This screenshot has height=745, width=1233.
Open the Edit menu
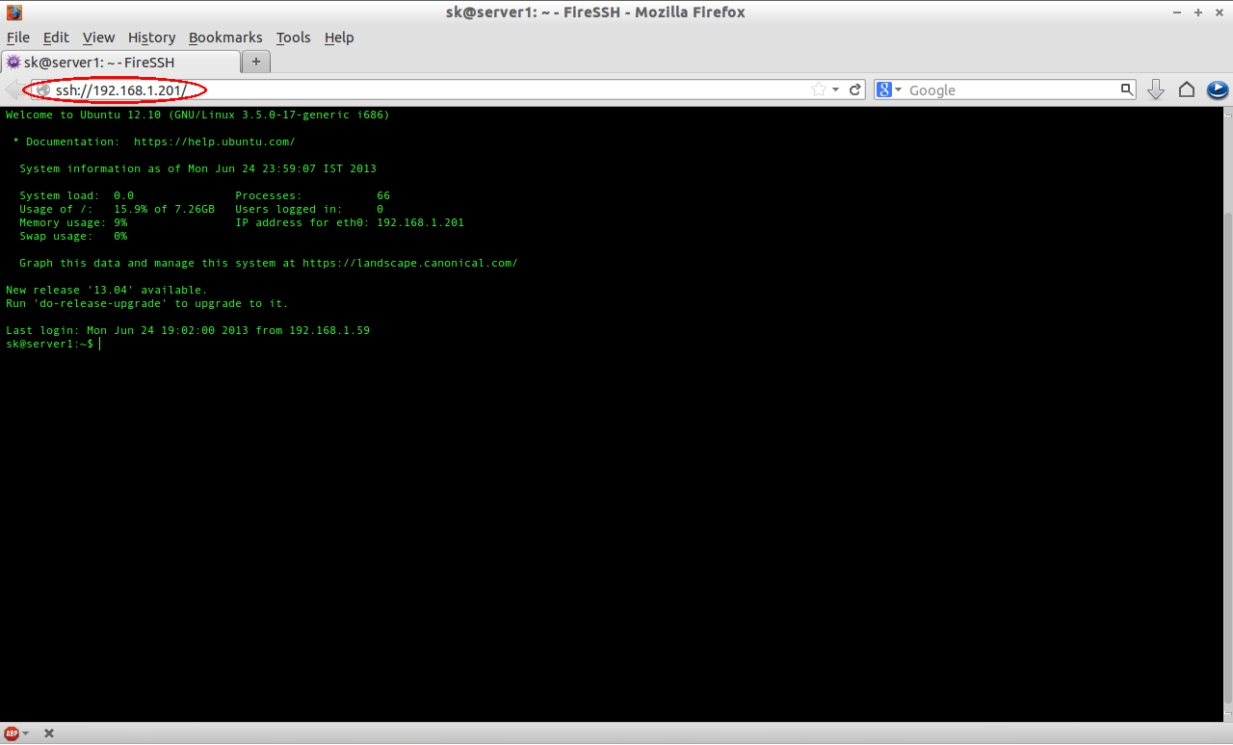click(x=56, y=38)
